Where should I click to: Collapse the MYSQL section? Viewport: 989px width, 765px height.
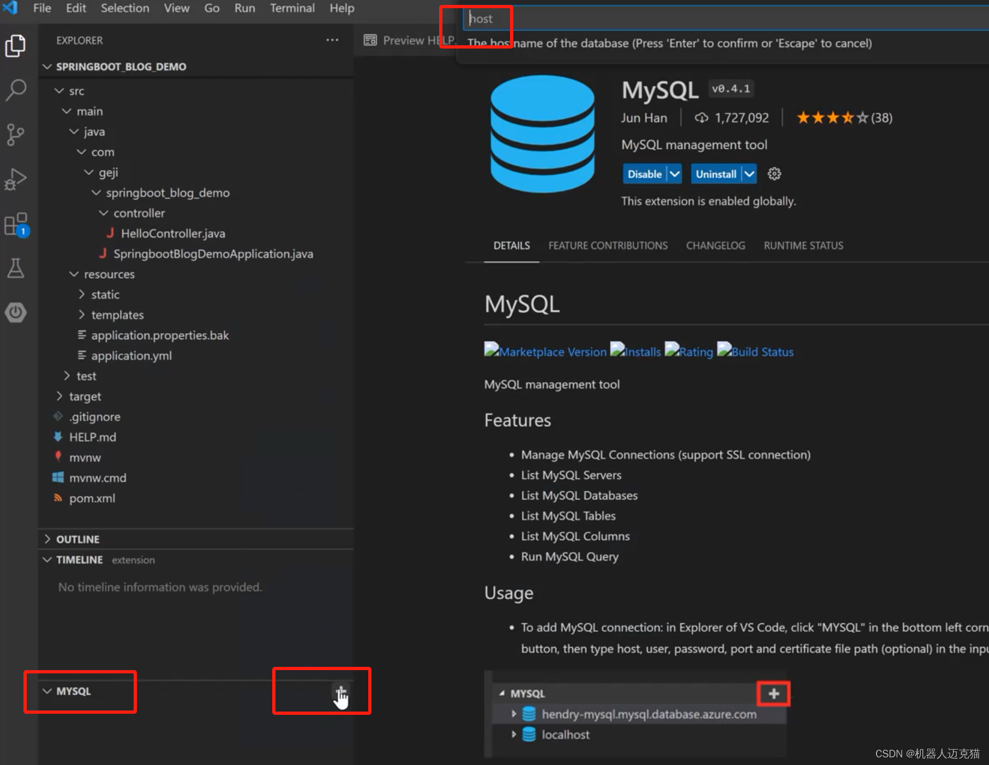pyautogui.click(x=47, y=691)
